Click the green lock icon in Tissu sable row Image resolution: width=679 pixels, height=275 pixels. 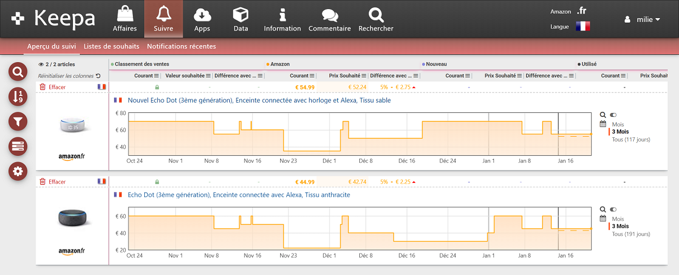[x=157, y=87]
